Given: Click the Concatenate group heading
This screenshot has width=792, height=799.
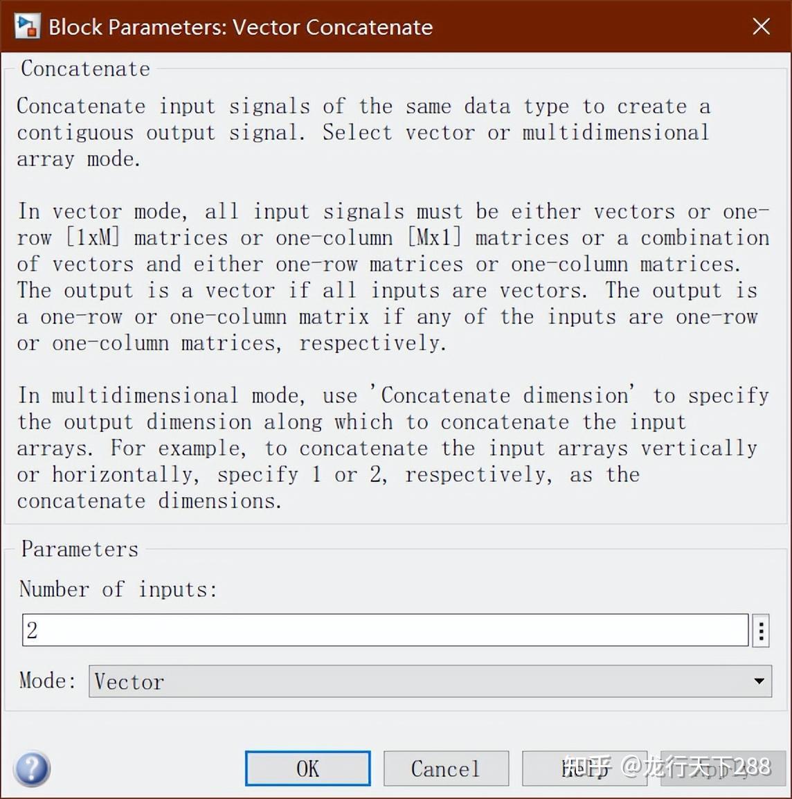Looking at the screenshot, I should 85,69.
